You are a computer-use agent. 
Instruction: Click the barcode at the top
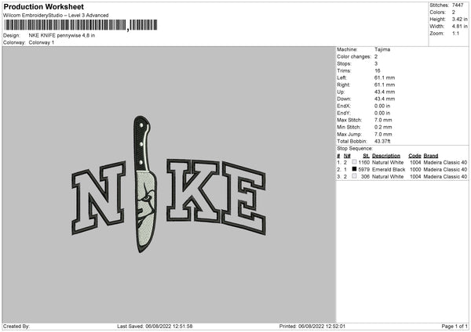[80, 25]
